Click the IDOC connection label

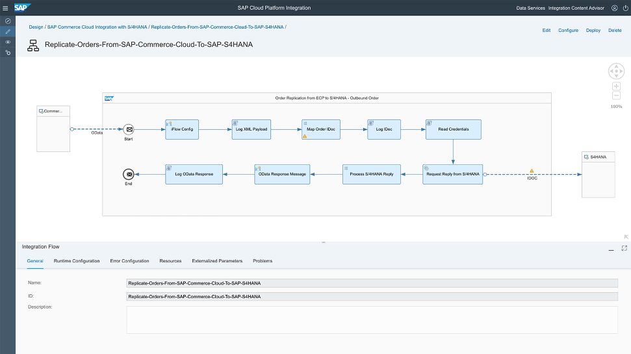[532, 178]
